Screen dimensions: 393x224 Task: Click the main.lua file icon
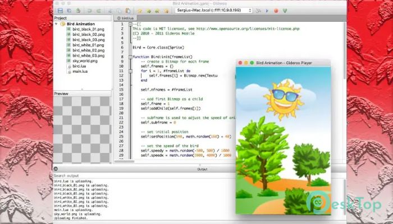[70, 72]
